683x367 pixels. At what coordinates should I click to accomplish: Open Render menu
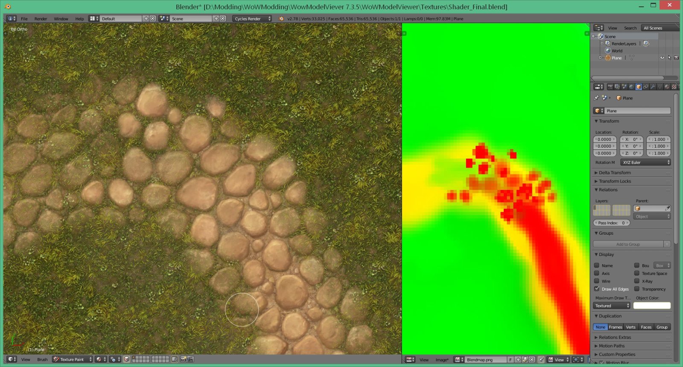pos(41,19)
